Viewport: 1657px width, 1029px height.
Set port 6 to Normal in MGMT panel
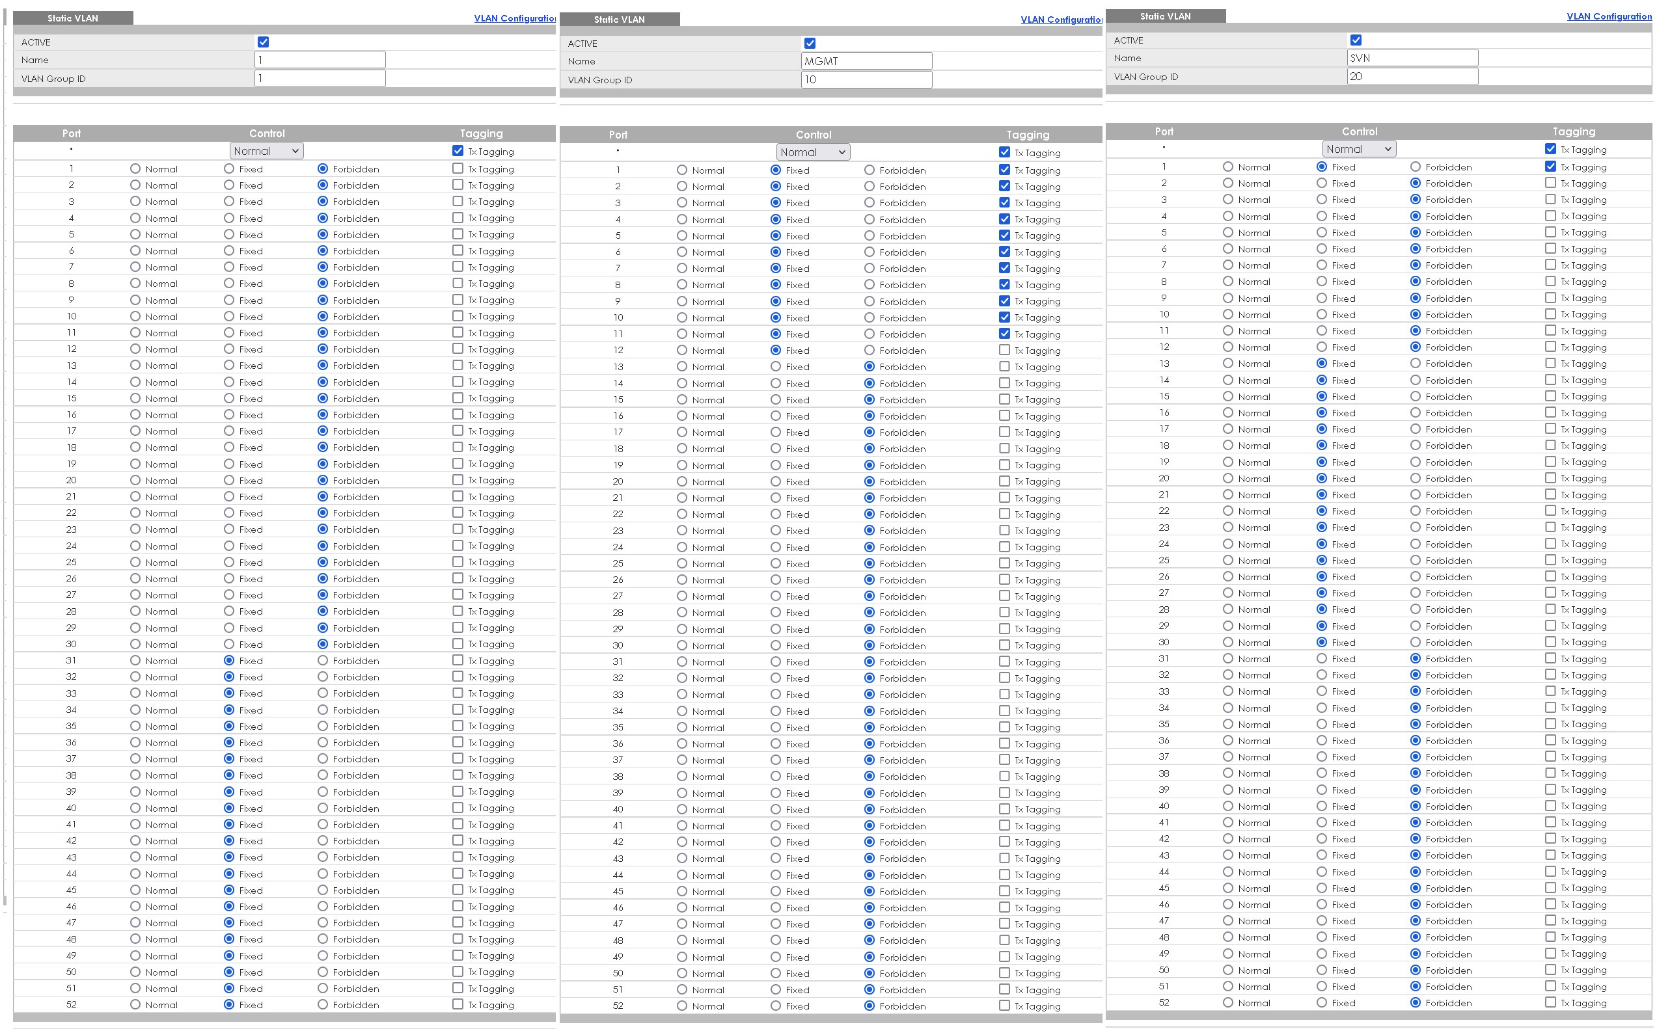click(x=682, y=252)
